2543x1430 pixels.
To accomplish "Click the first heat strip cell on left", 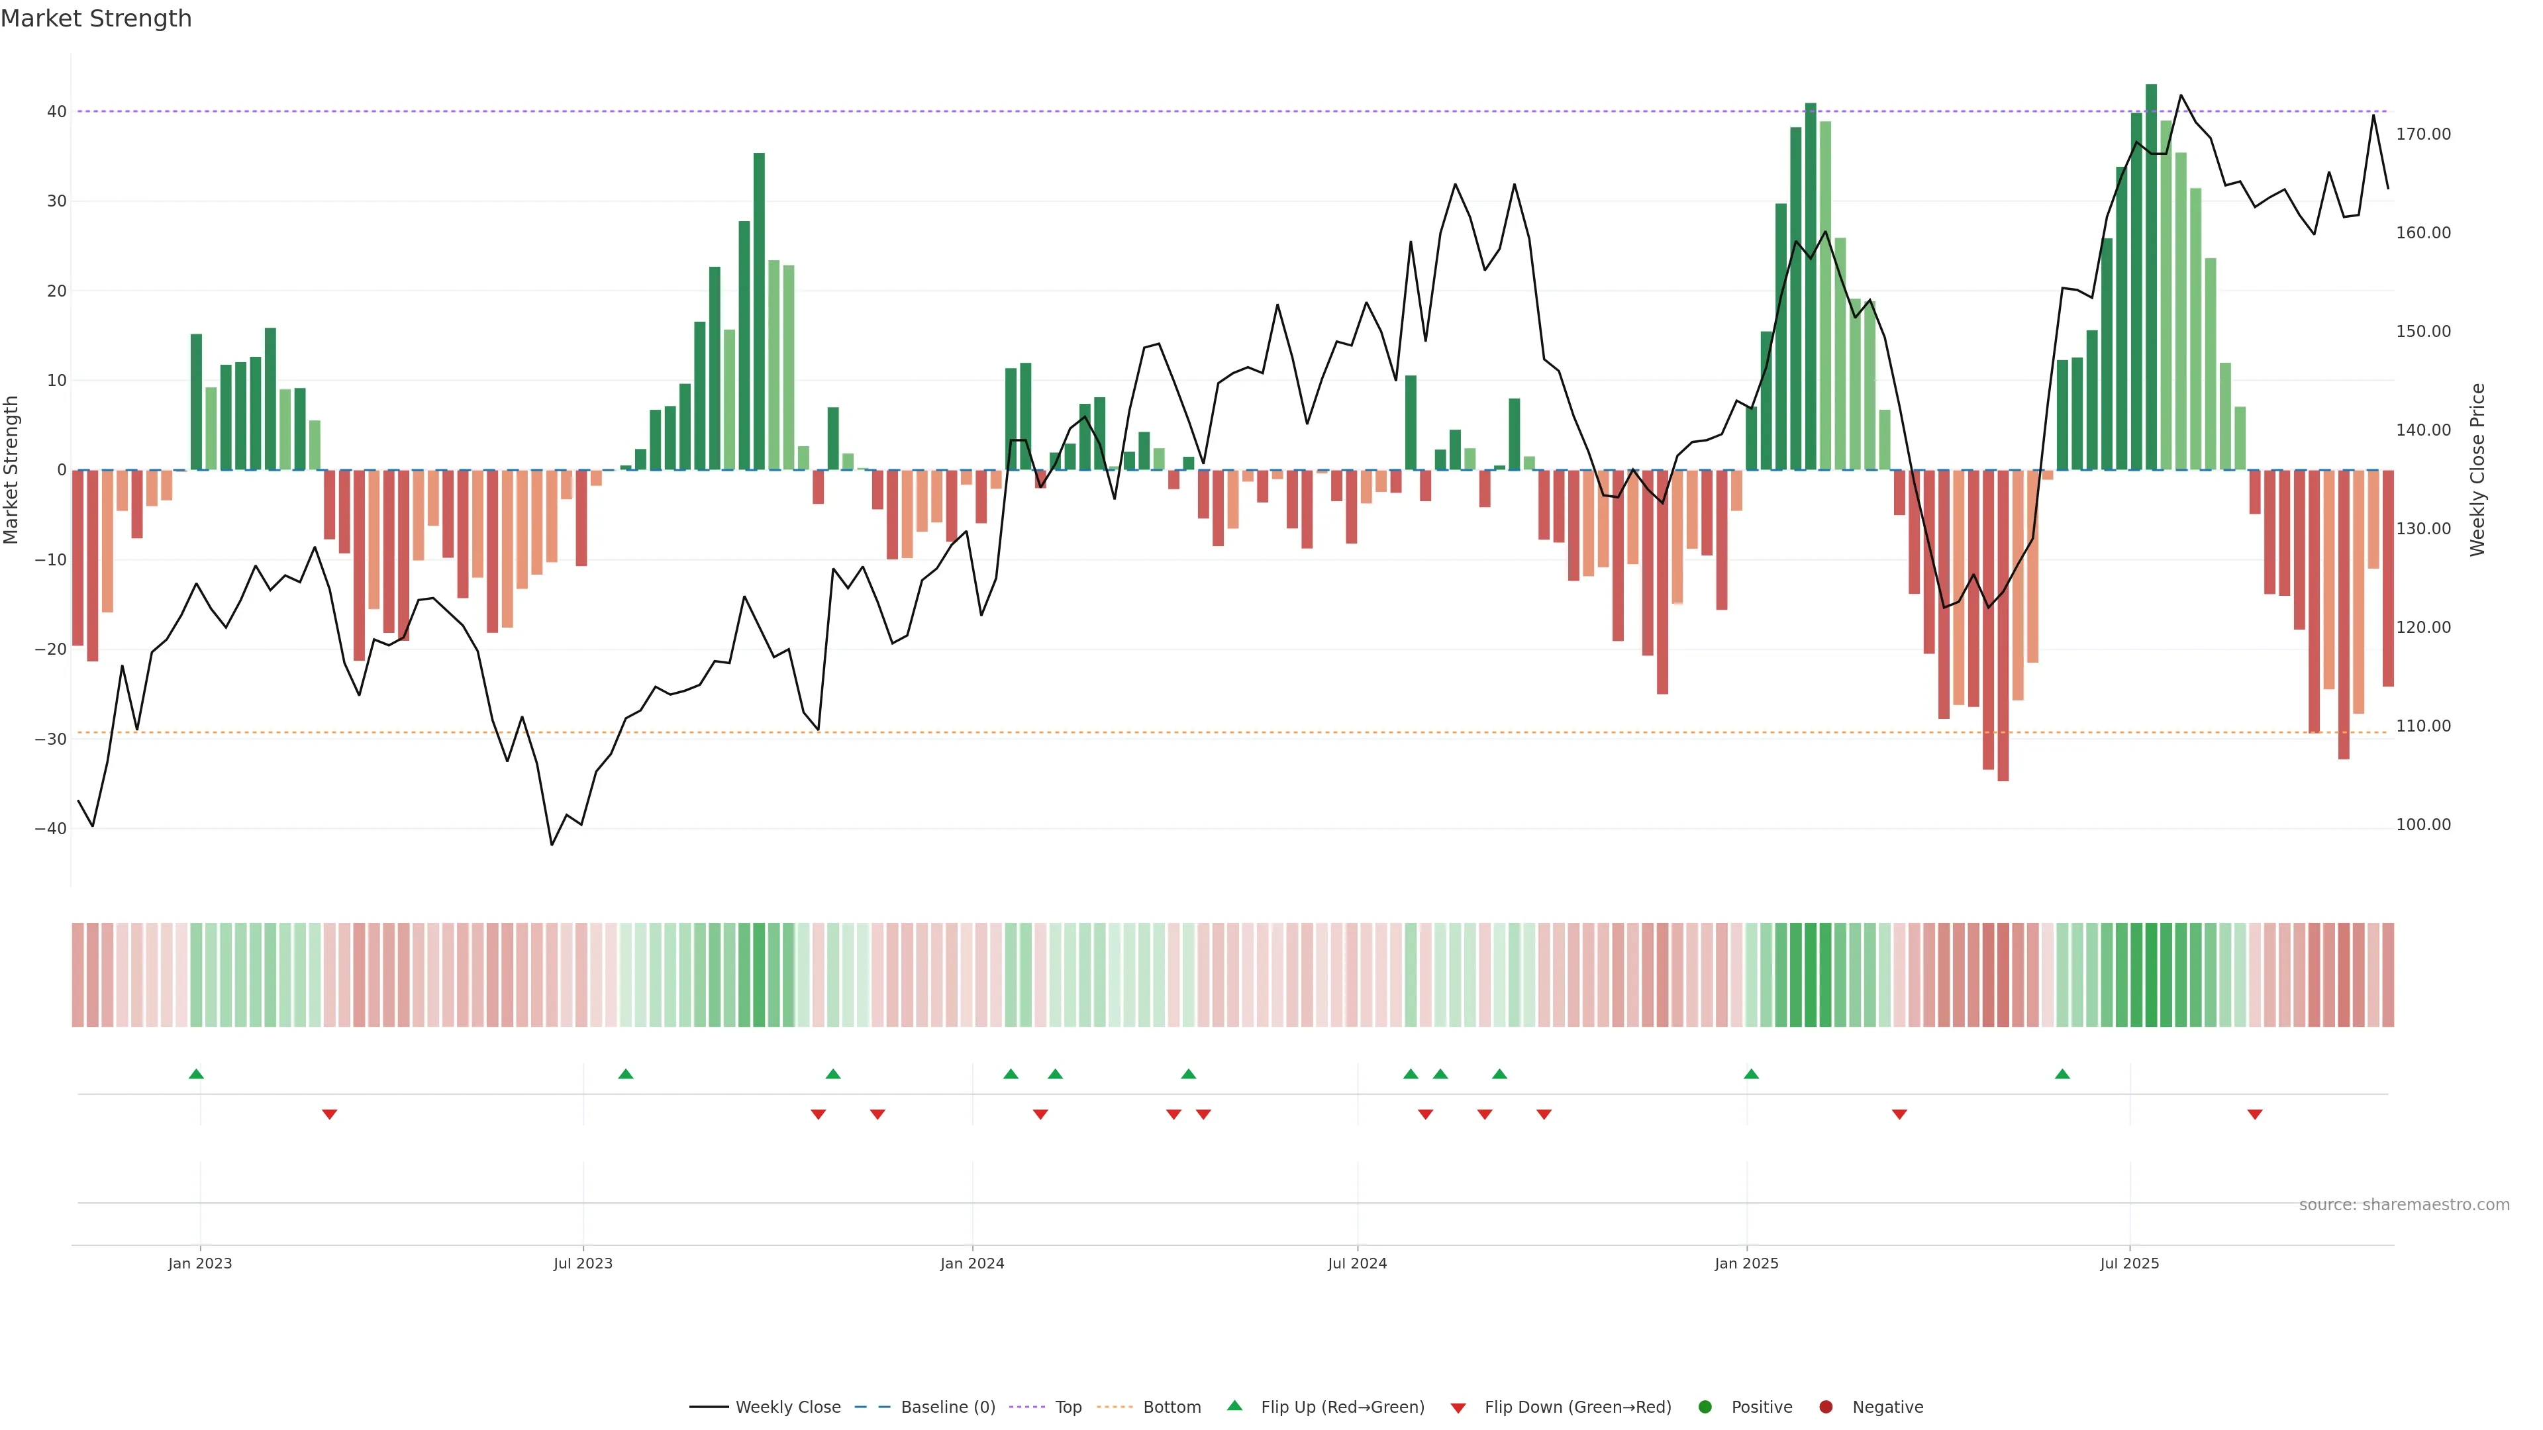I will (x=78, y=974).
